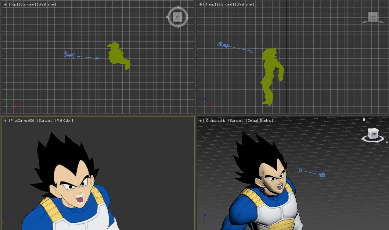Open the Orthographic viewport [Standard] menu
Screen dimensions: 389x230
(237, 121)
